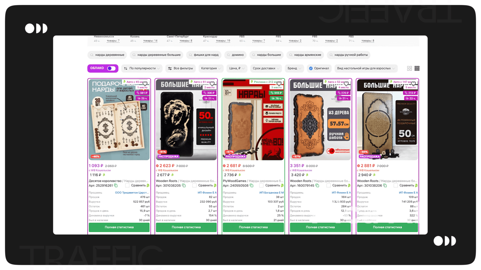The height and width of the screenshot is (270, 481).
Task: Open the Краснодар 'товары: 19' link
Action: pos(223,41)
